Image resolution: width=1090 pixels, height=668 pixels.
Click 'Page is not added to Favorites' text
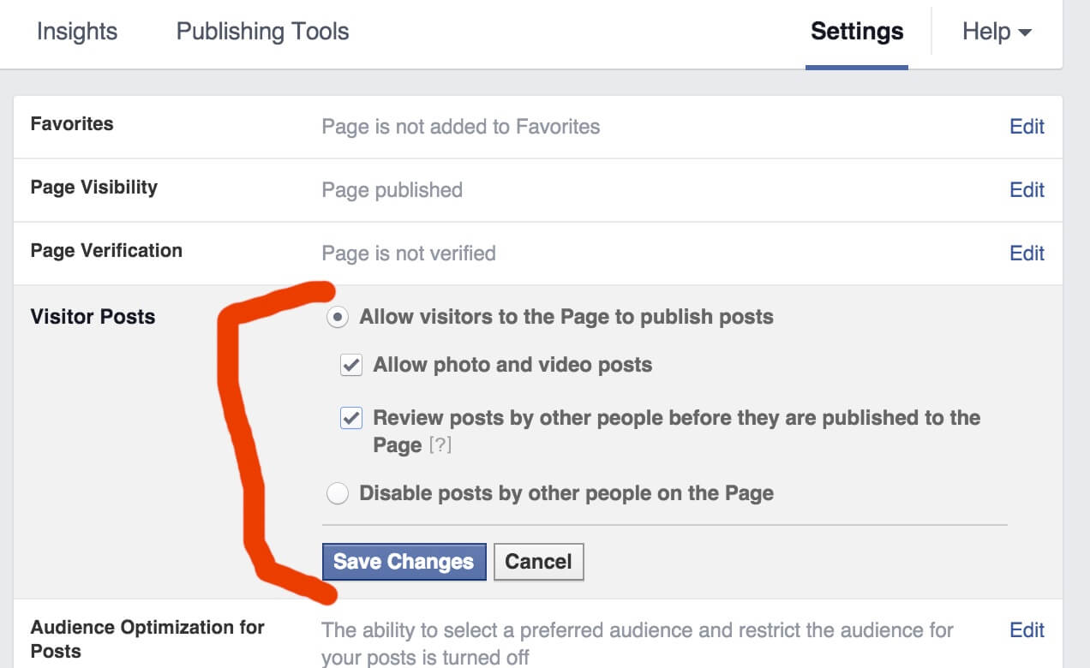[x=461, y=127]
